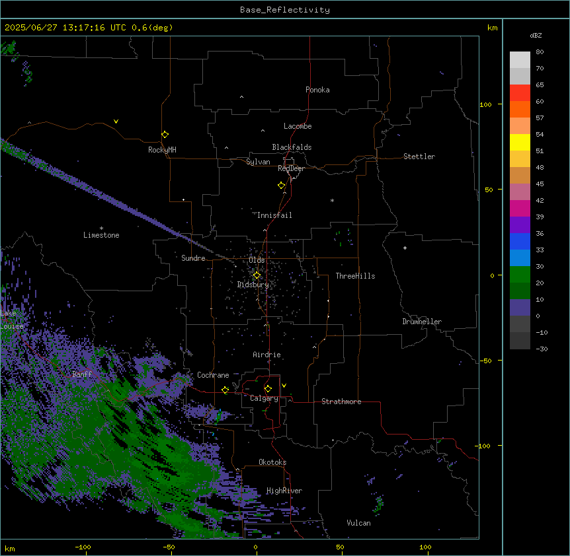Click the dBZ legend heading

[536, 35]
